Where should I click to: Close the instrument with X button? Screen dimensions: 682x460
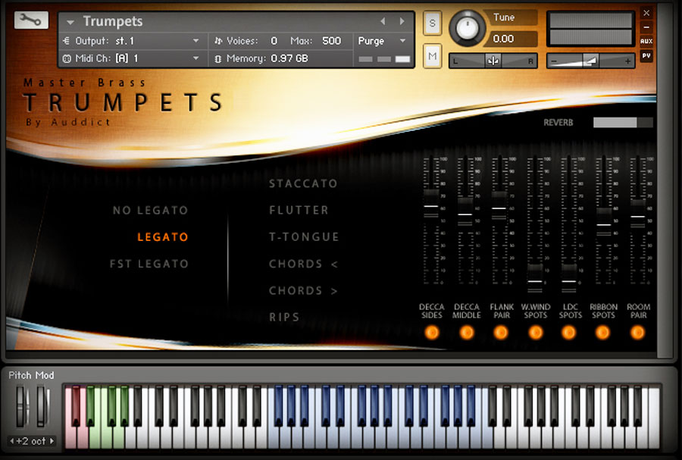pos(646,13)
